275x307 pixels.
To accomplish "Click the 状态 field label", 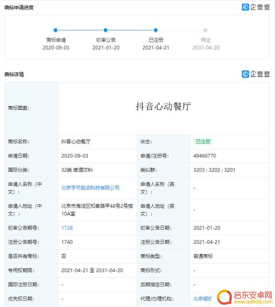I will 146,142.
